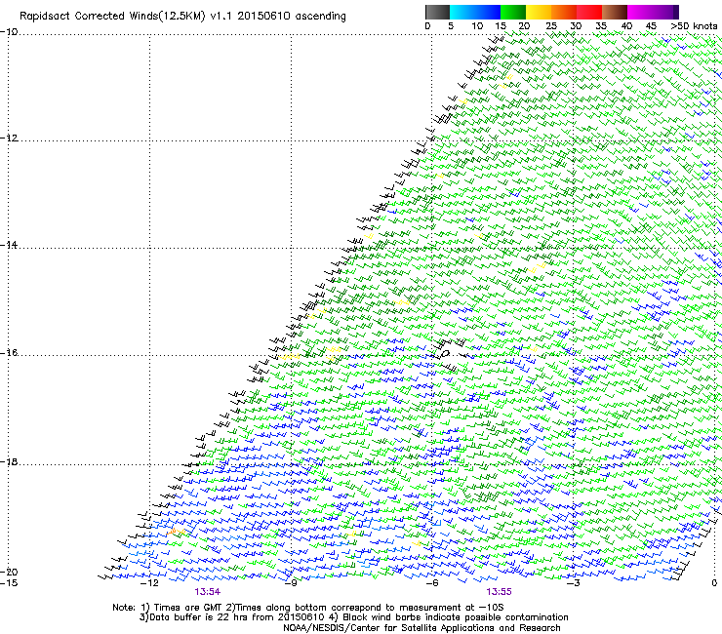Click the '25' label under the color legend
The image size is (722, 634).
[551, 26]
